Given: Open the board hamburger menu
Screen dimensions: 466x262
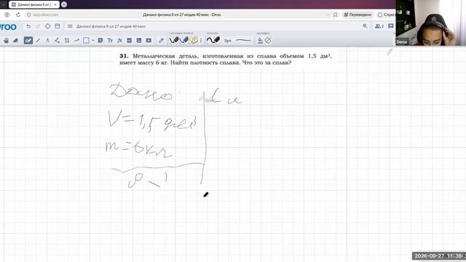Looking at the screenshot, I should point(70,26).
